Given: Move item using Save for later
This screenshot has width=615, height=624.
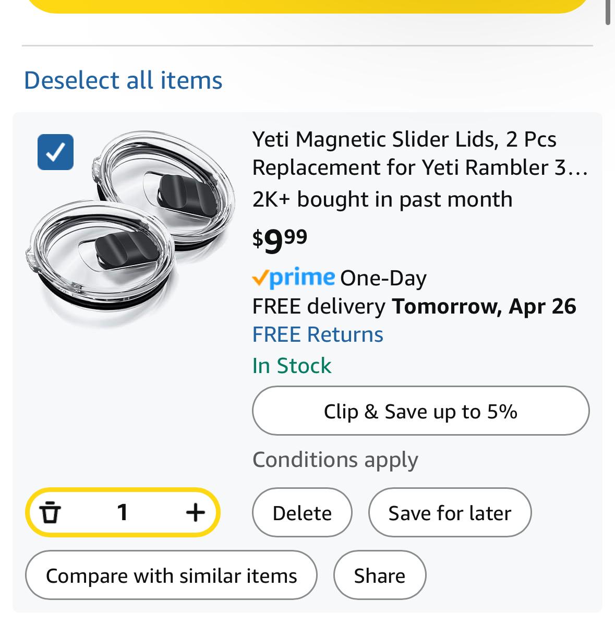Looking at the screenshot, I should [x=450, y=512].
